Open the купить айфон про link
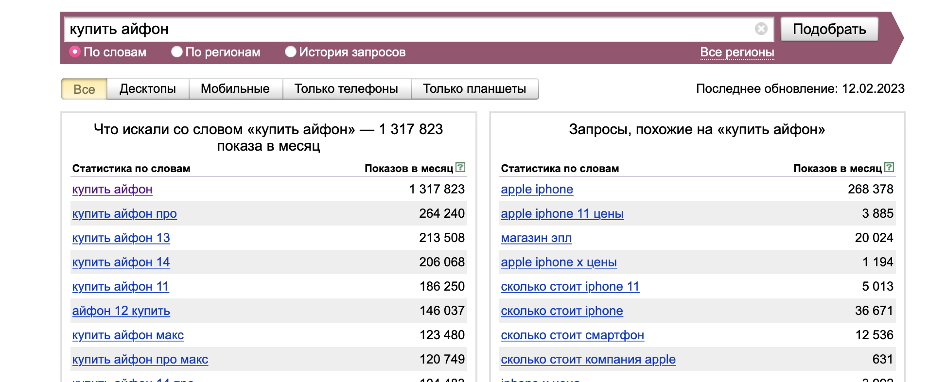This screenshot has height=382, width=946. coord(124,213)
